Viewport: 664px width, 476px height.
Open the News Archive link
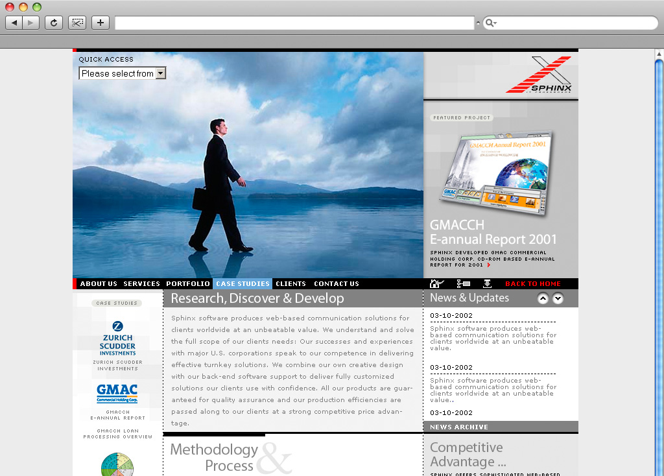[459, 427]
